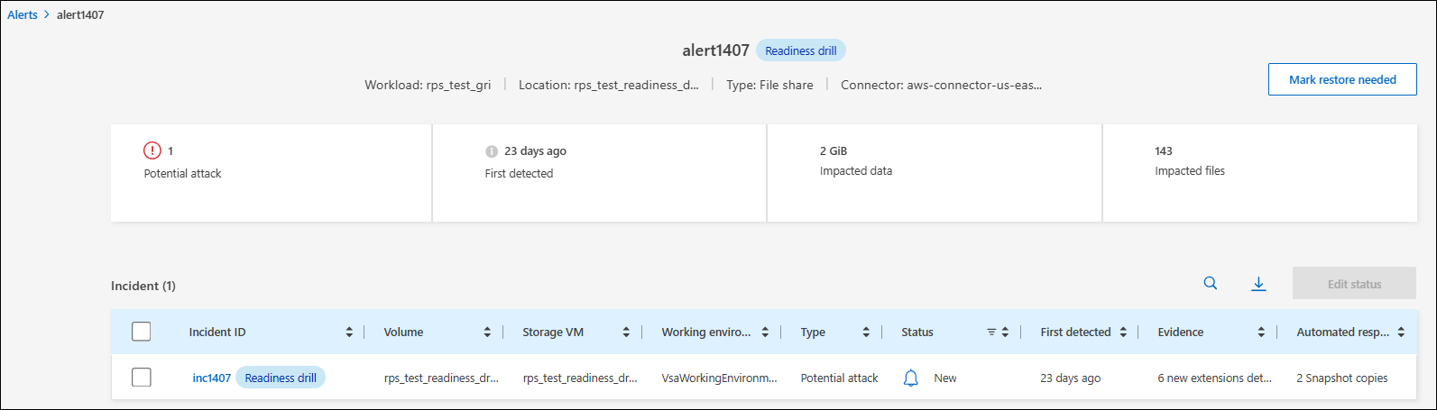Click the search magnifier icon above incident table
The width and height of the screenshot is (1437, 410).
(x=1211, y=284)
